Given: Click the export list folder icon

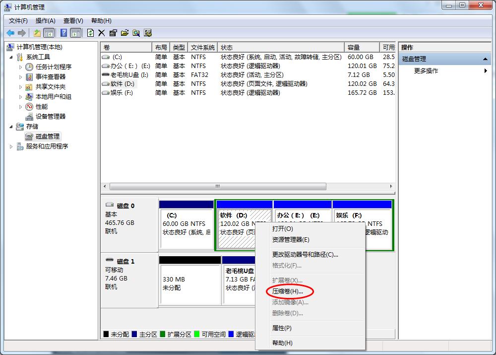Looking at the screenshot, I should point(38,33).
